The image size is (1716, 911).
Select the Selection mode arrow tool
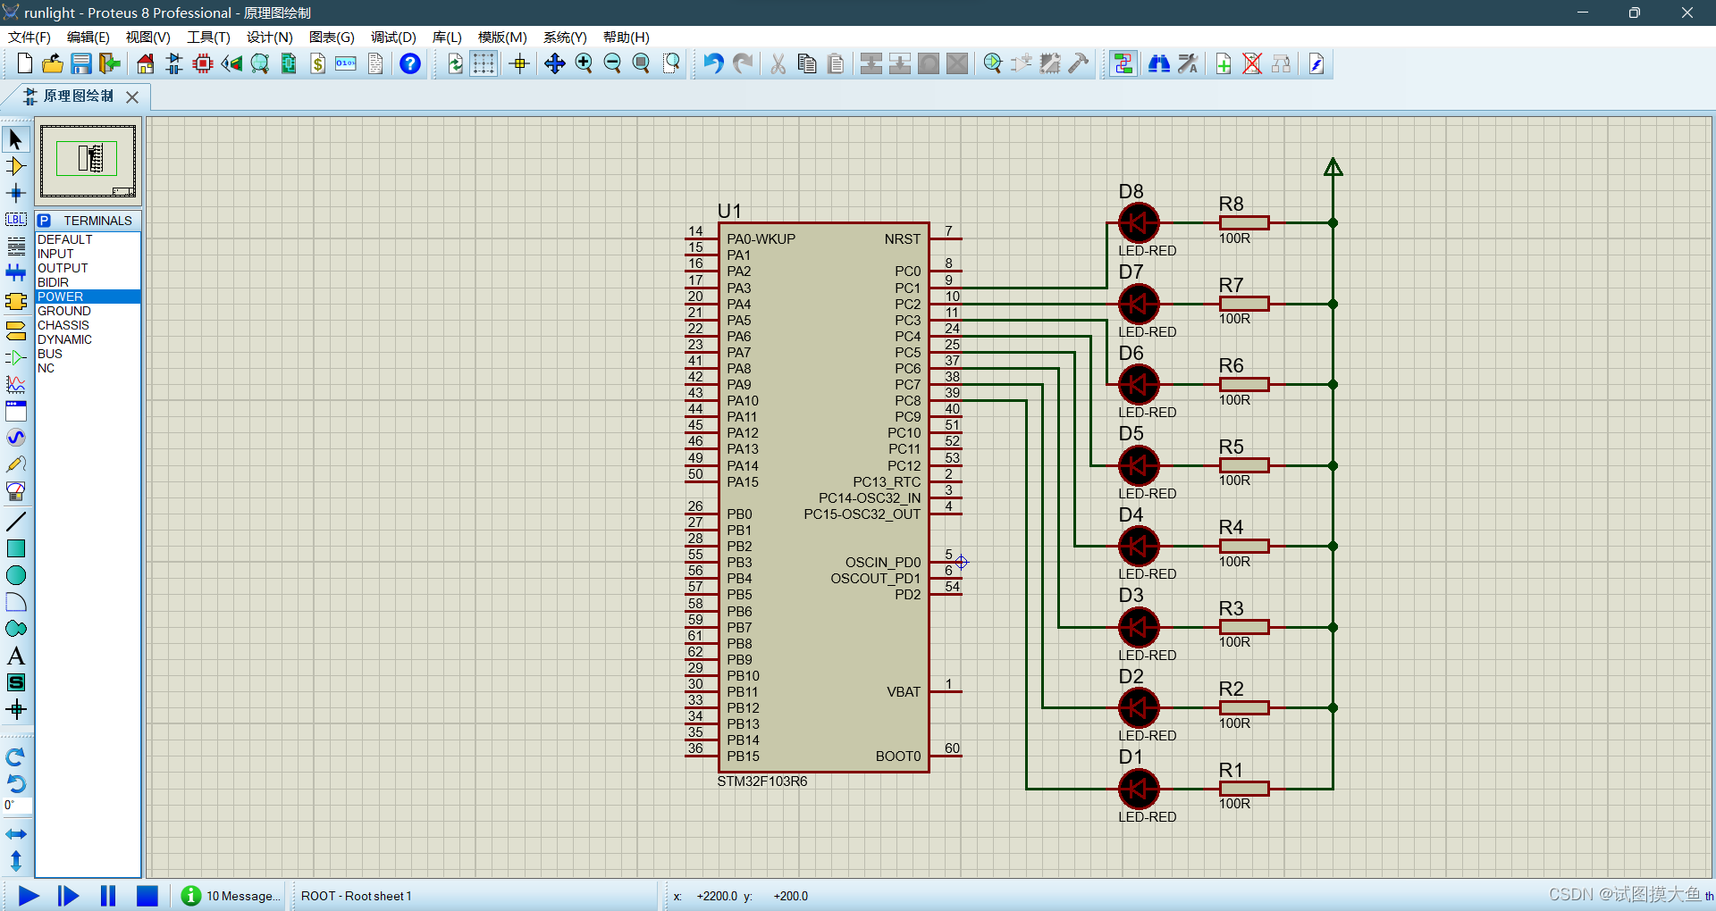point(15,139)
